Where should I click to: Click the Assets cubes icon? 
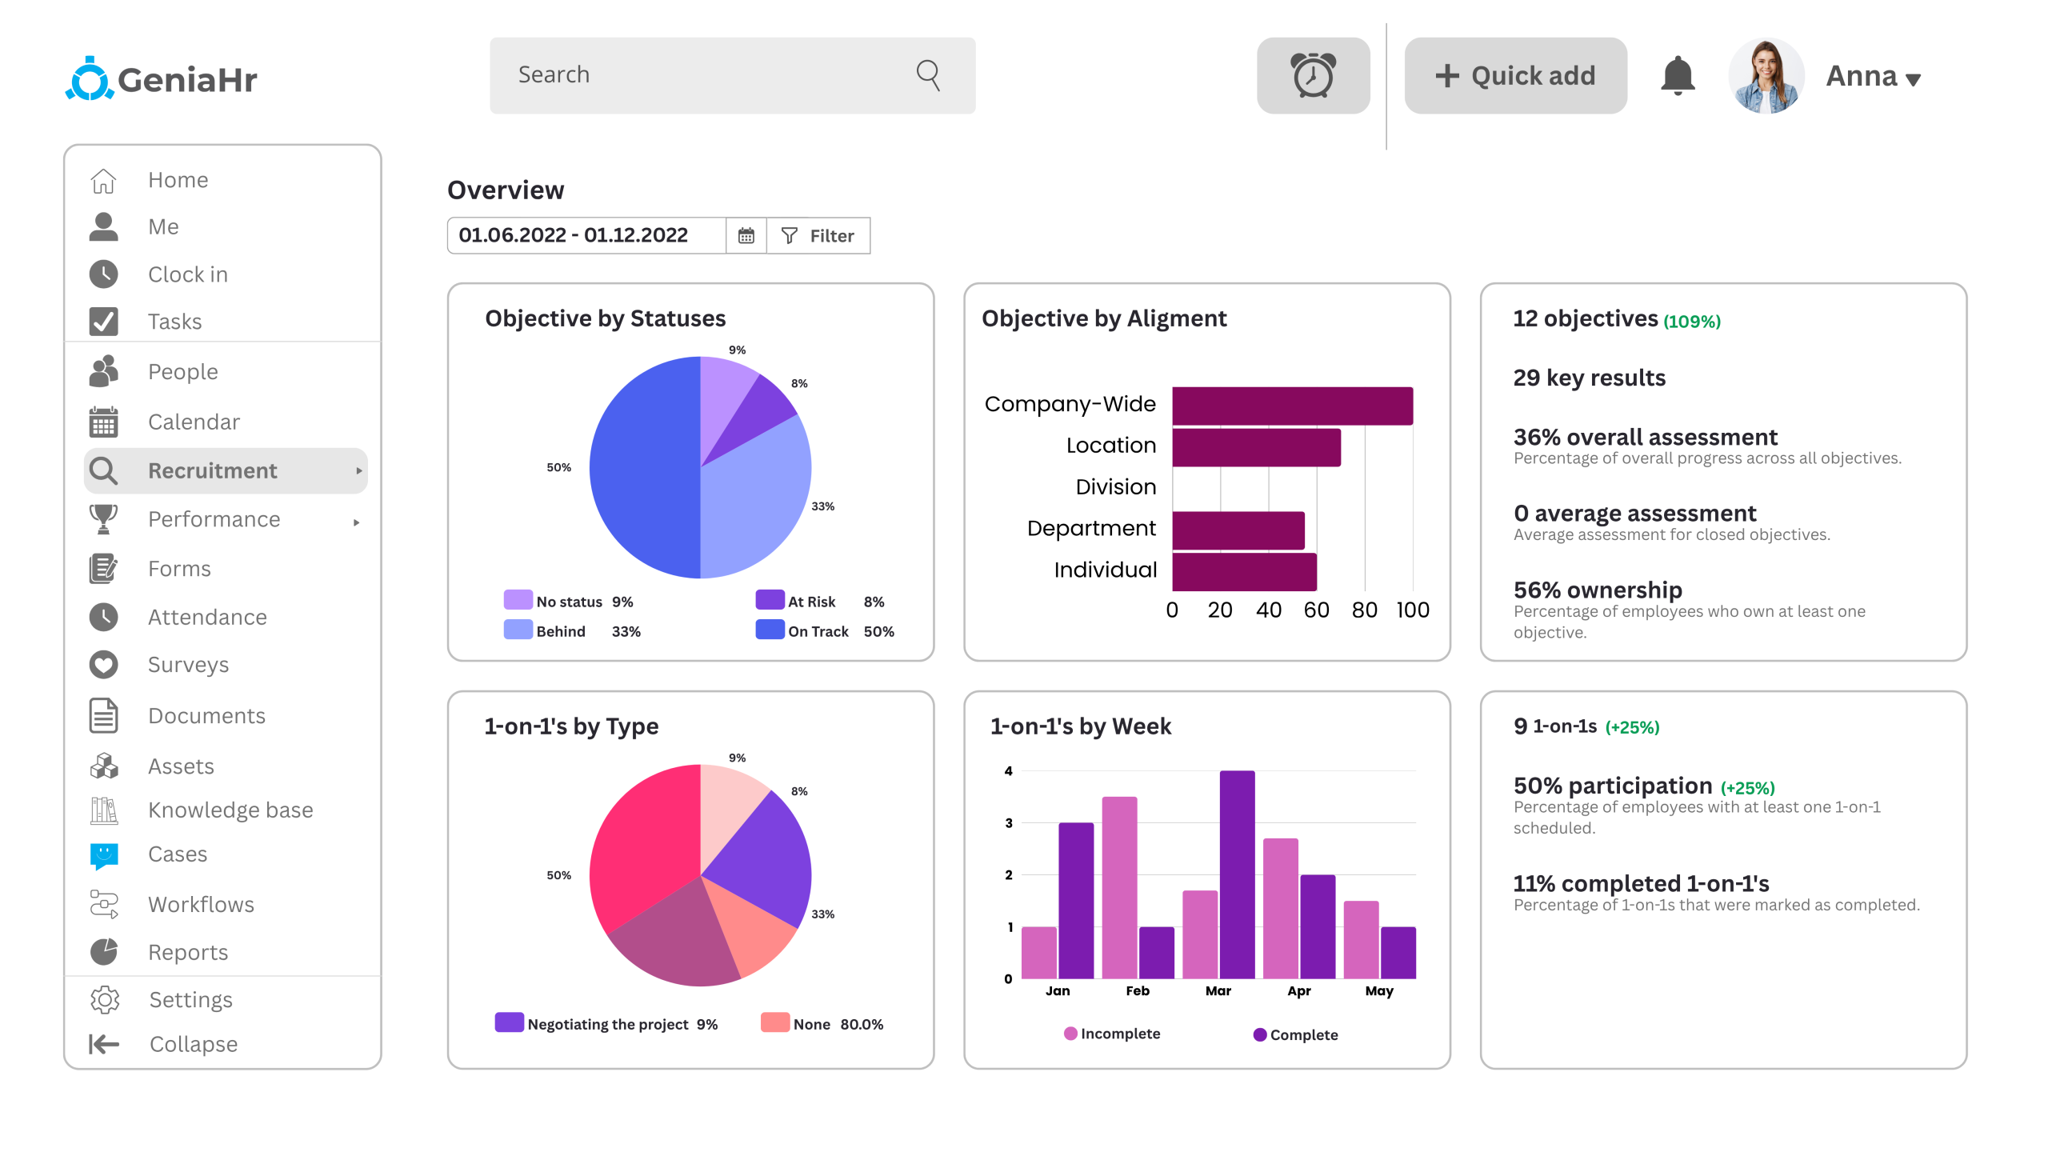pos(104,766)
